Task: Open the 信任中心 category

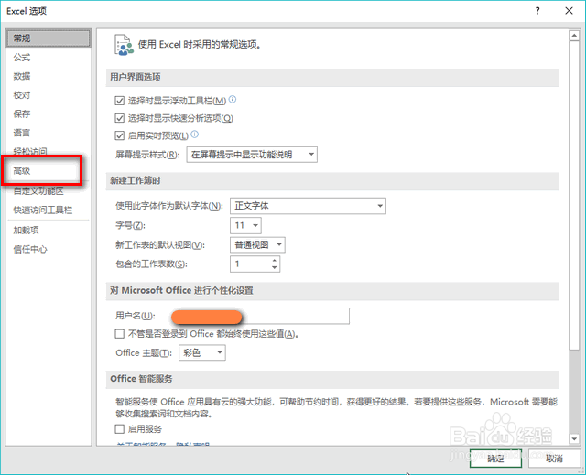Action: point(49,250)
